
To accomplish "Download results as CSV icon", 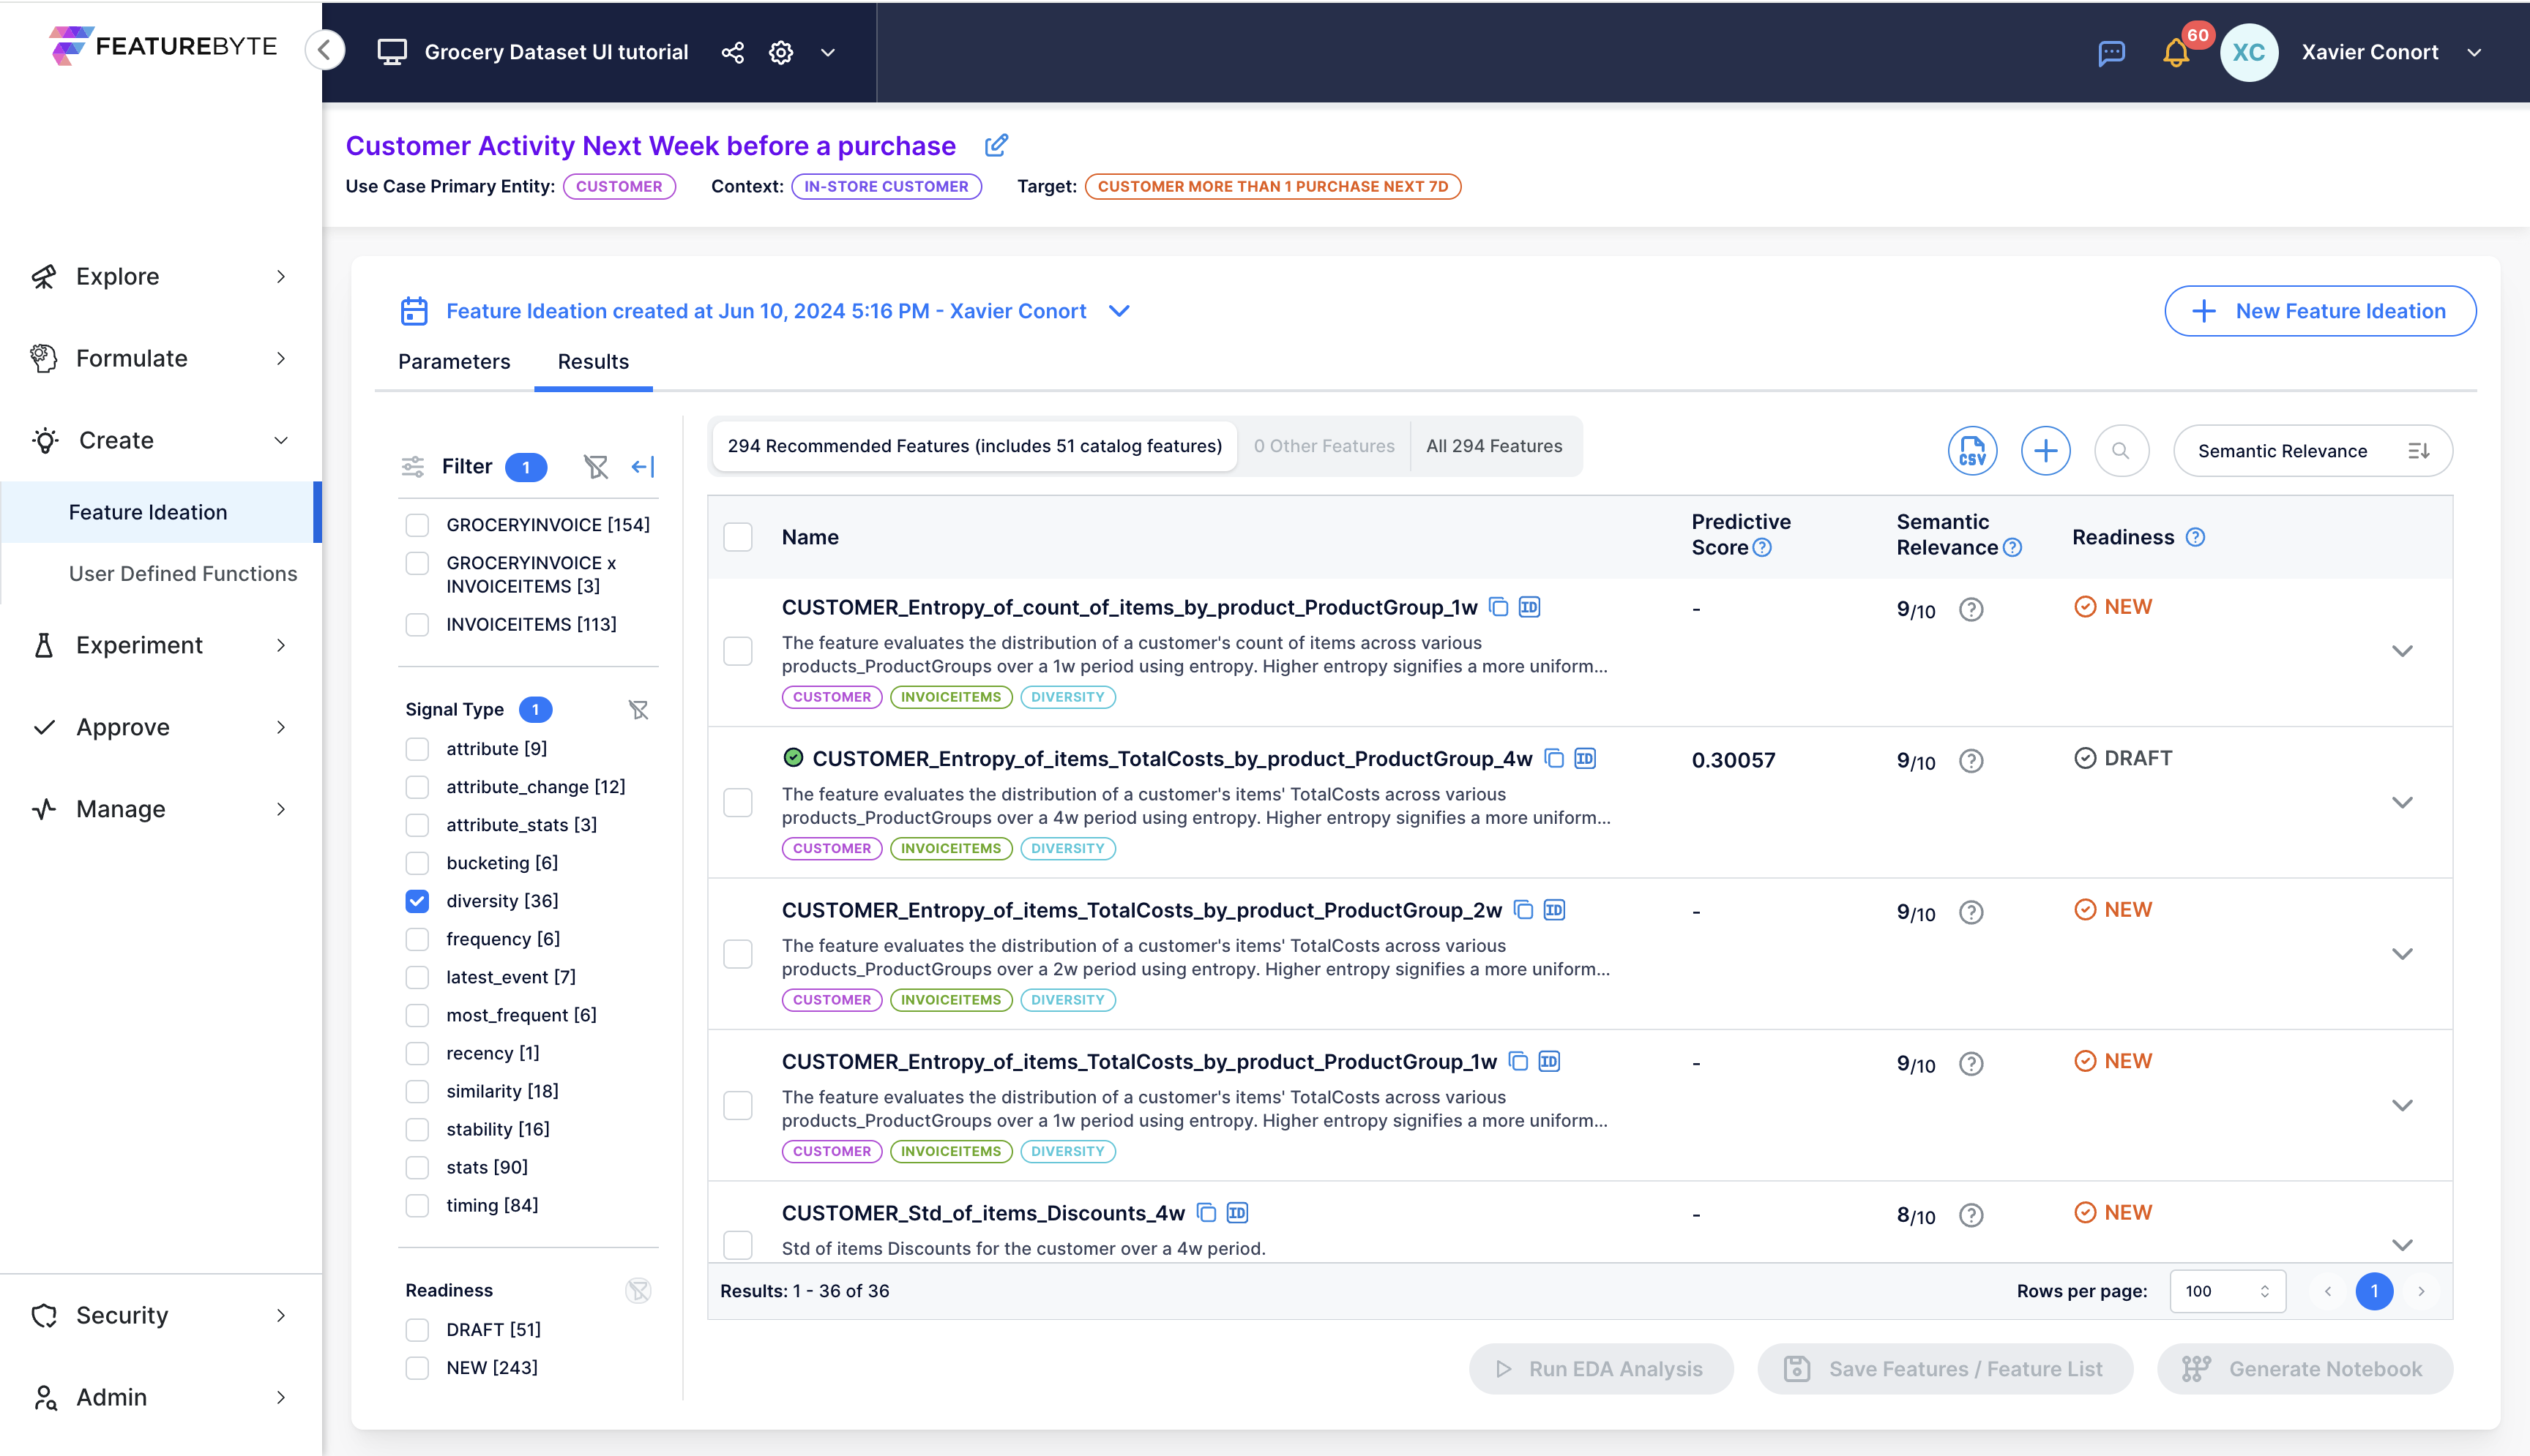I will (x=1971, y=451).
